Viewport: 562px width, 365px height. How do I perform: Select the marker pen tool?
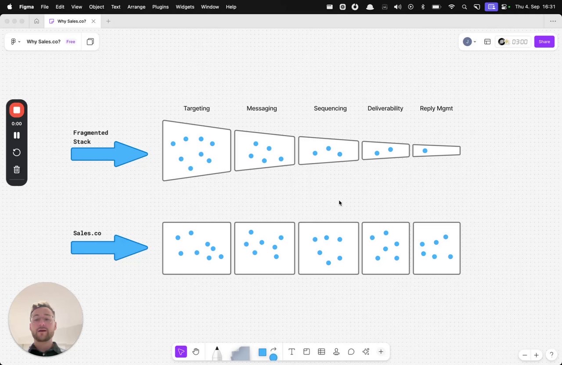coord(217,353)
